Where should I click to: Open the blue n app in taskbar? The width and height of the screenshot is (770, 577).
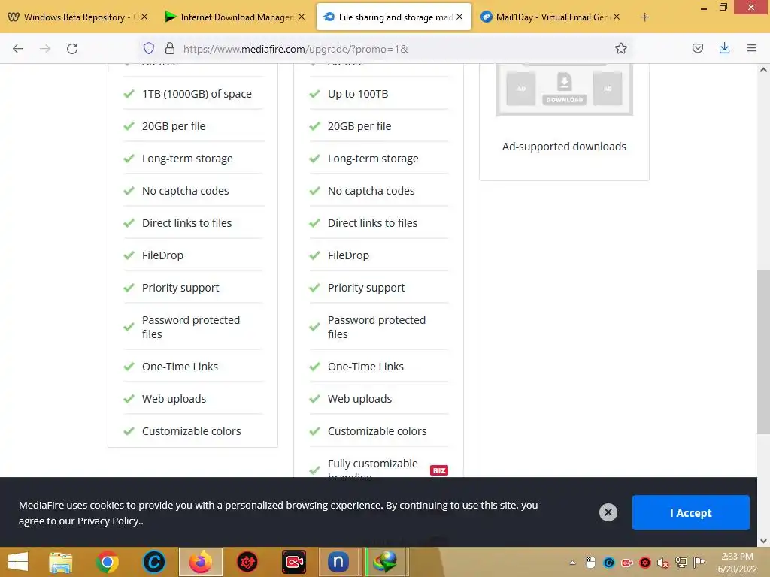[338, 562]
